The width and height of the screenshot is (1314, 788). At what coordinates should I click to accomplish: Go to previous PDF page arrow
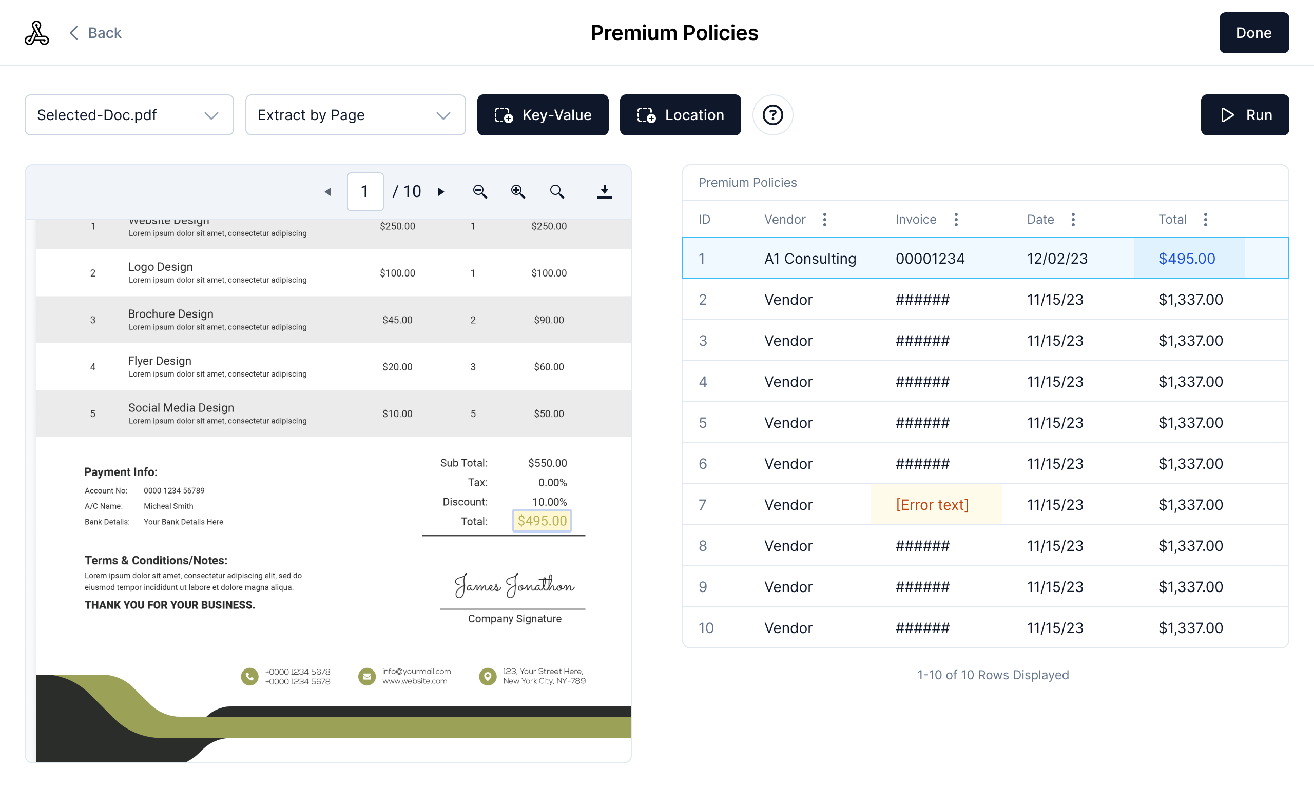[x=327, y=192]
